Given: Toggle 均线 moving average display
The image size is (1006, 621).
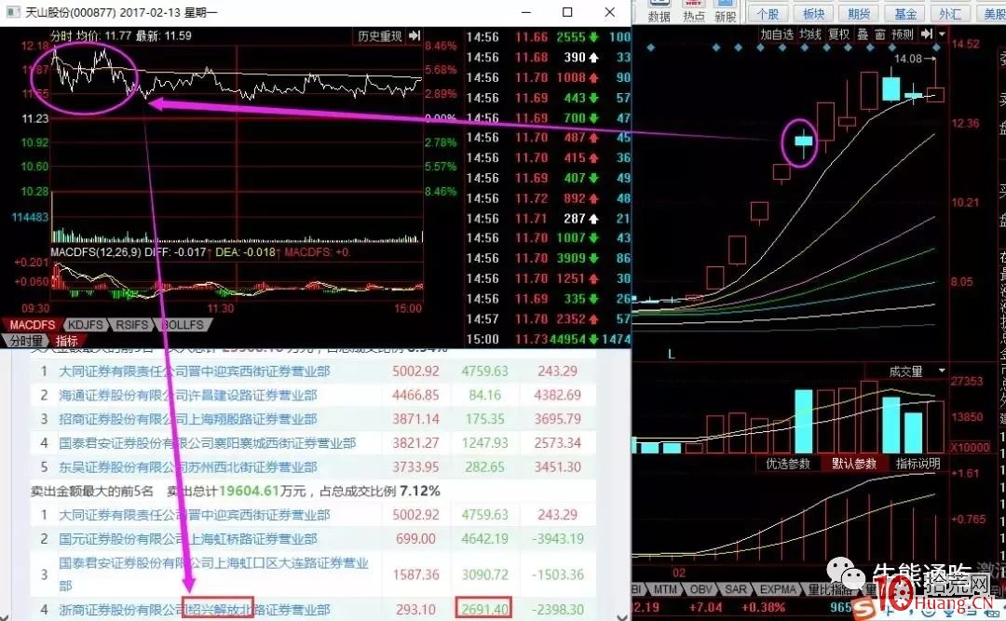Looking at the screenshot, I should click(x=810, y=34).
